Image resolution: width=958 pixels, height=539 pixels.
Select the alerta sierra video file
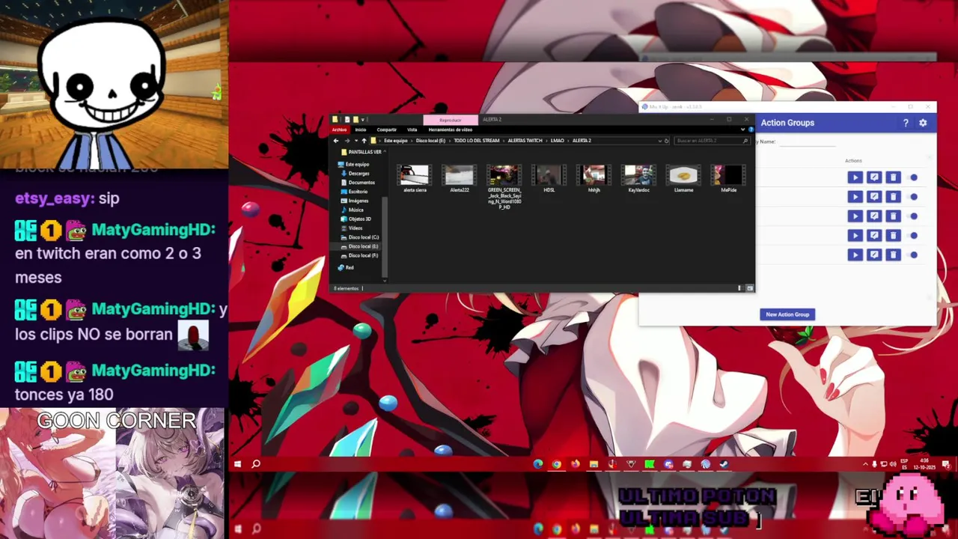(x=415, y=179)
